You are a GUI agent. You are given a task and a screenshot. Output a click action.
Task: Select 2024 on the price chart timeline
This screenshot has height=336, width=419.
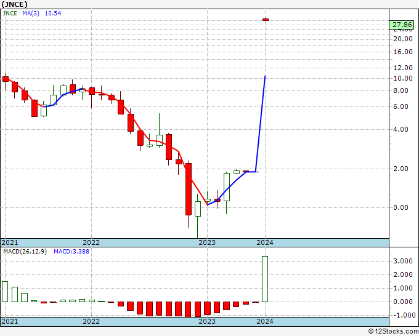click(x=265, y=242)
